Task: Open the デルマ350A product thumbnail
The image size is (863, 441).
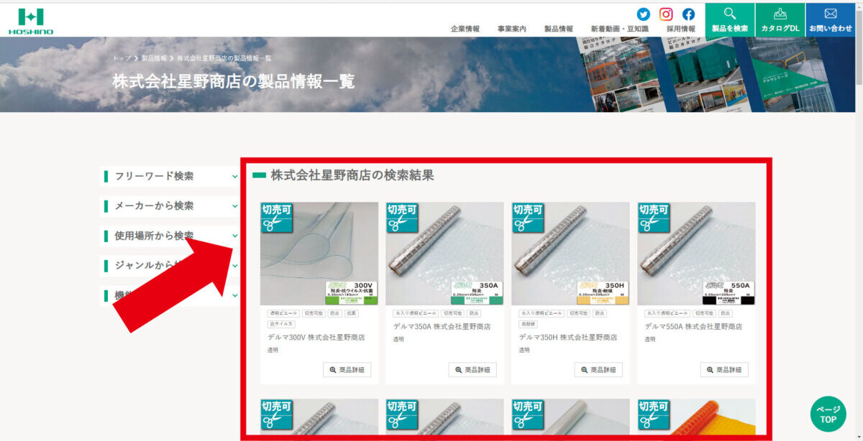Action: click(x=444, y=254)
